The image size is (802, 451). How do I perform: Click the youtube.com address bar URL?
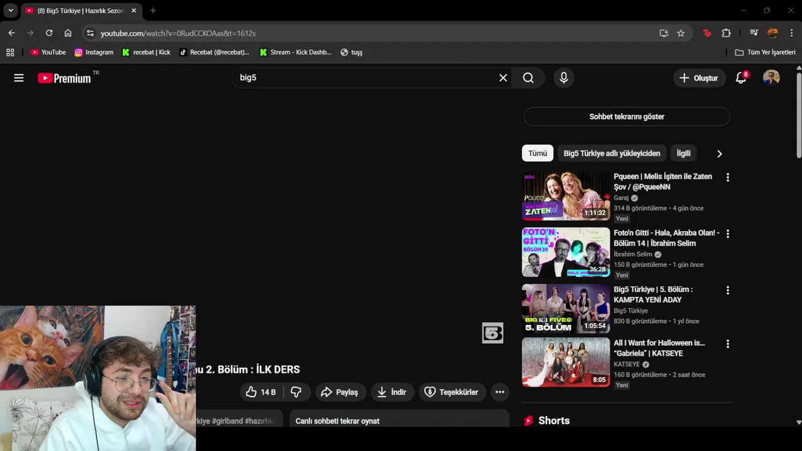178,33
